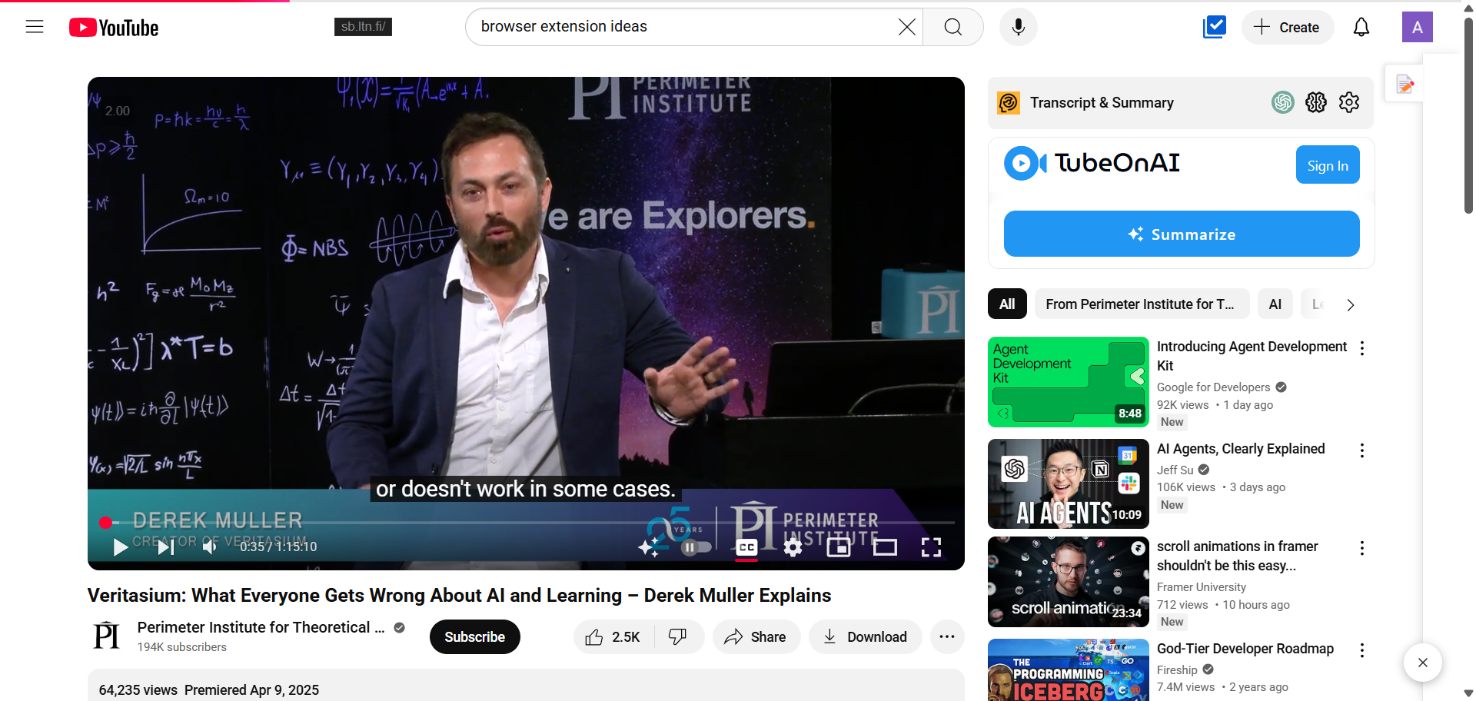The height and width of the screenshot is (701, 1476).
Task: Click the sparkle AI icon in player controls
Action: click(649, 547)
